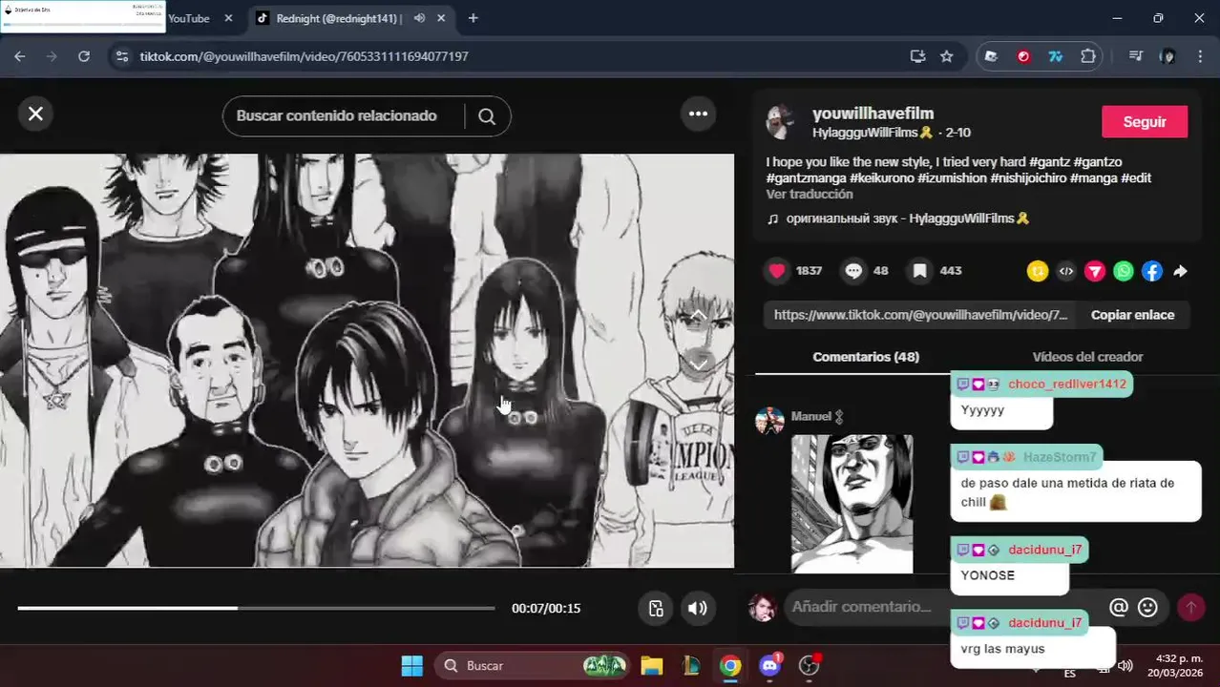Open a new browser tab with plus

click(x=473, y=18)
